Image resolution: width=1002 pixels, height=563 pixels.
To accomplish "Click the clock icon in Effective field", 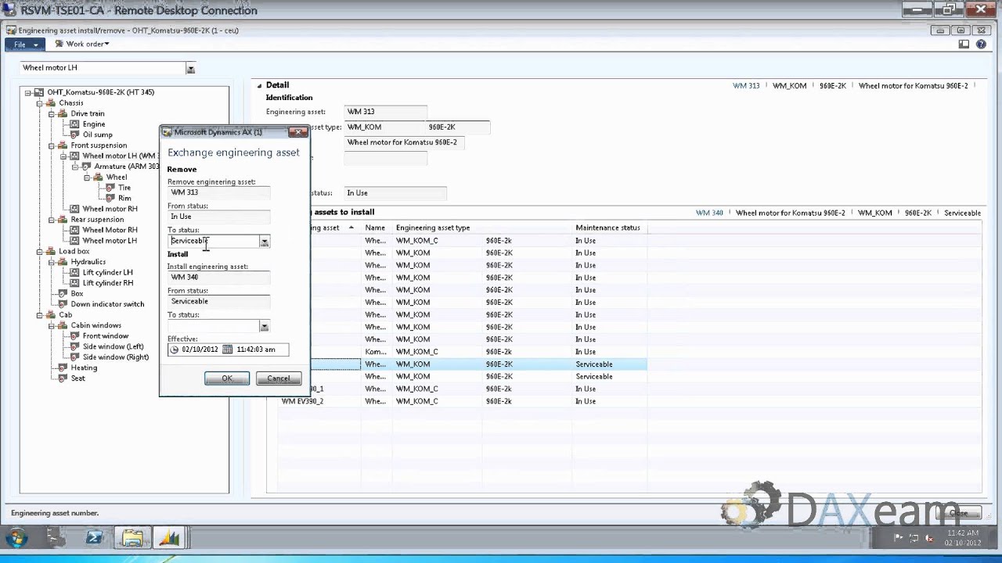I will click(175, 350).
